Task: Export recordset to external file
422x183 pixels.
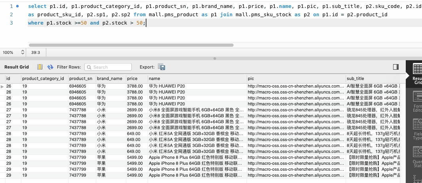Action: (162, 67)
